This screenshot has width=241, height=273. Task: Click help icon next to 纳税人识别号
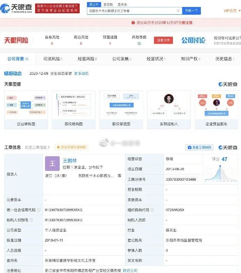coord(31,220)
